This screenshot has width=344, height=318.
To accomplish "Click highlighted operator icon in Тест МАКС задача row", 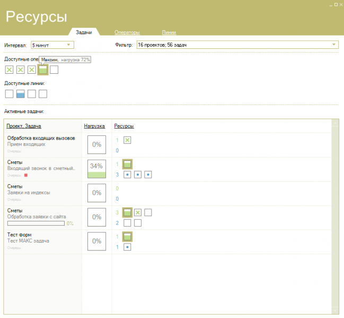I will 127,237.
